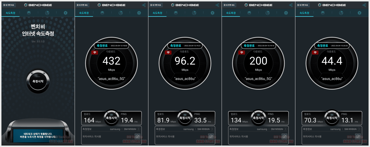Viewport: 370px width, 147px height.
Task: Click the 432 download speed value
Action: (x=112, y=61)
